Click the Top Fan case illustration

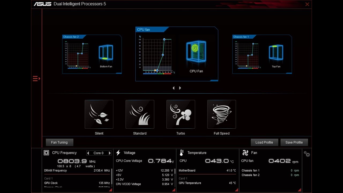(276, 52)
